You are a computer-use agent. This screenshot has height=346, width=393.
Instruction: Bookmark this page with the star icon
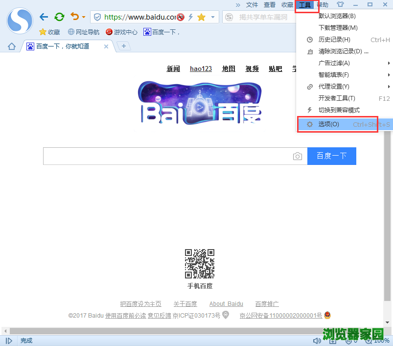tap(202, 17)
